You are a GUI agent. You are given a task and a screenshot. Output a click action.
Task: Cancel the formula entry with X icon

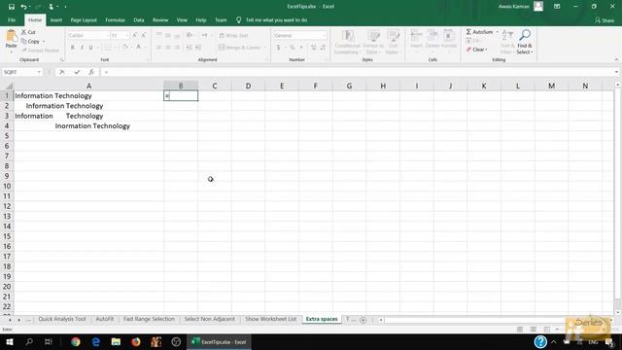tap(62, 72)
